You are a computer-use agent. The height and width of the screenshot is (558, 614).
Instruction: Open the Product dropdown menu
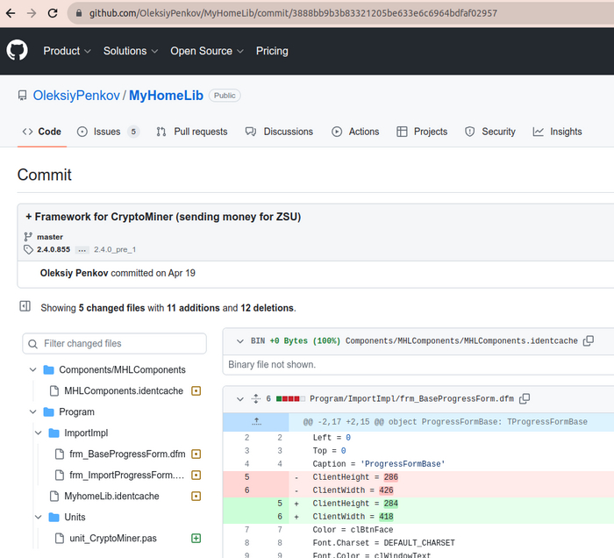[67, 51]
